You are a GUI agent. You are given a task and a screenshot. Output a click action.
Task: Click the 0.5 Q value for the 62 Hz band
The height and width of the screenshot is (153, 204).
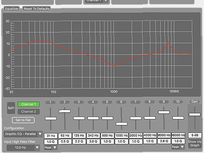tap(65, 141)
